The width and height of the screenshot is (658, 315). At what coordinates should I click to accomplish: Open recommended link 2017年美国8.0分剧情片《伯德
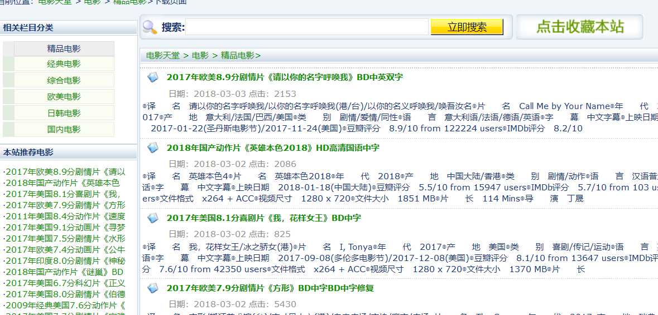click(x=65, y=294)
